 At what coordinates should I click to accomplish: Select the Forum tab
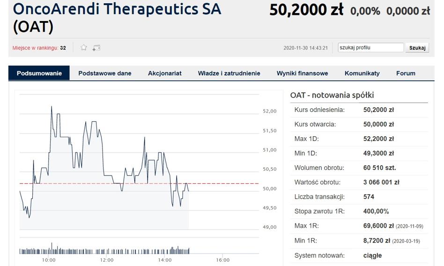tap(406, 73)
